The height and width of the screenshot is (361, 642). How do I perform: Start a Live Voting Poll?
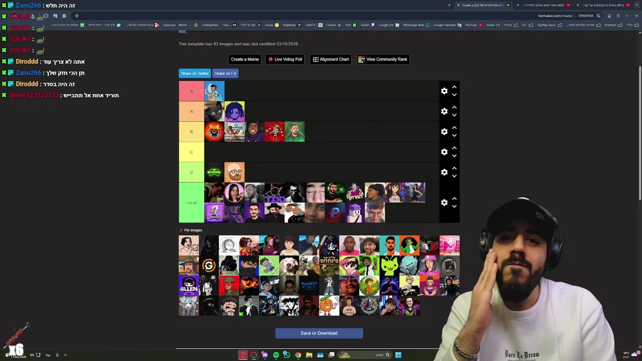click(285, 59)
